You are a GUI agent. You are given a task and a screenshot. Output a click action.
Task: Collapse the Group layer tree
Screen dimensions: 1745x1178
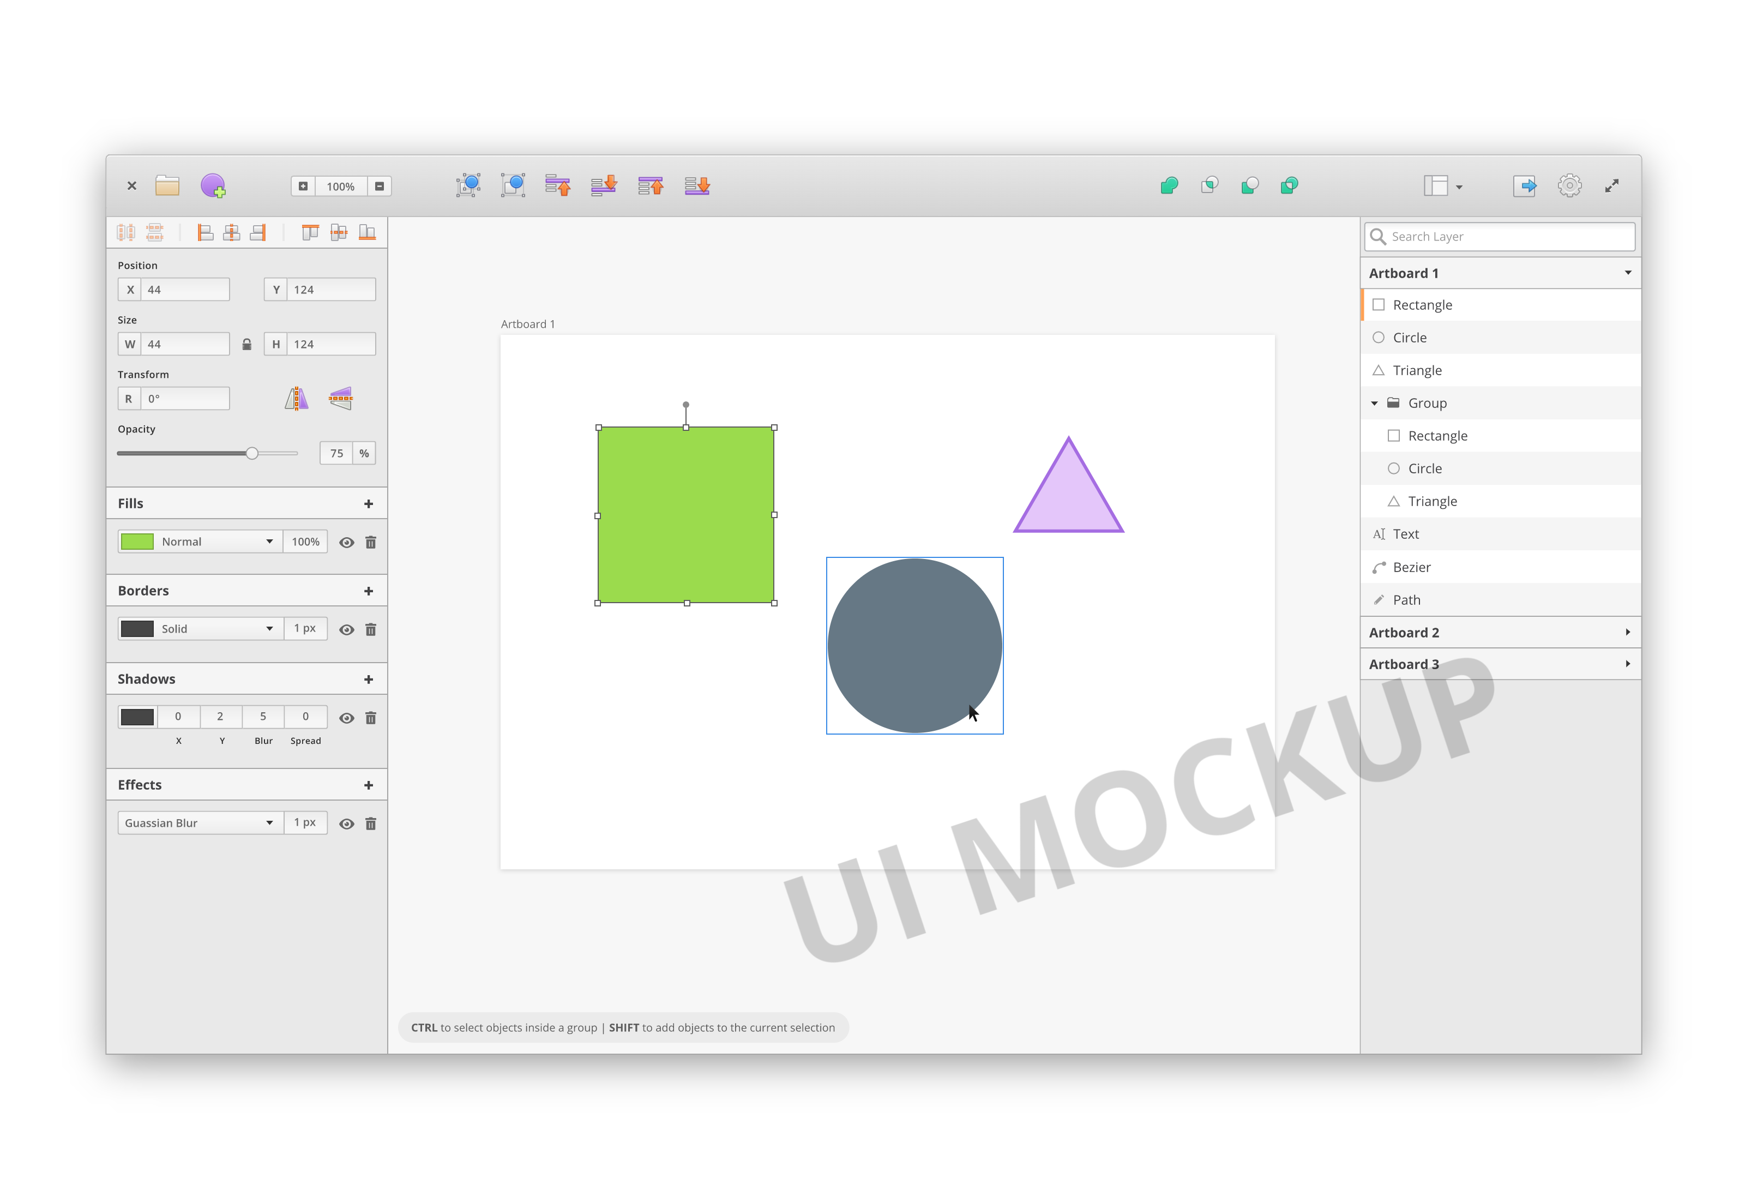tap(1374, 403)
